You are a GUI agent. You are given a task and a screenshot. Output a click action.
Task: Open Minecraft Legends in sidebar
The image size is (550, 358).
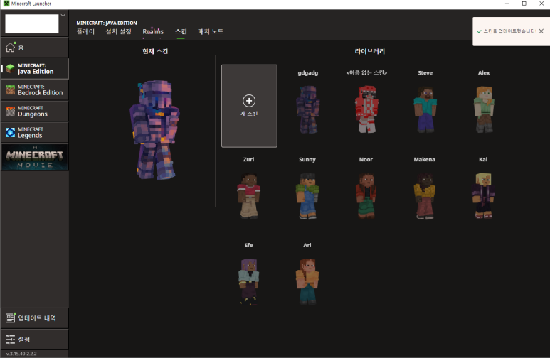[34, 133]
